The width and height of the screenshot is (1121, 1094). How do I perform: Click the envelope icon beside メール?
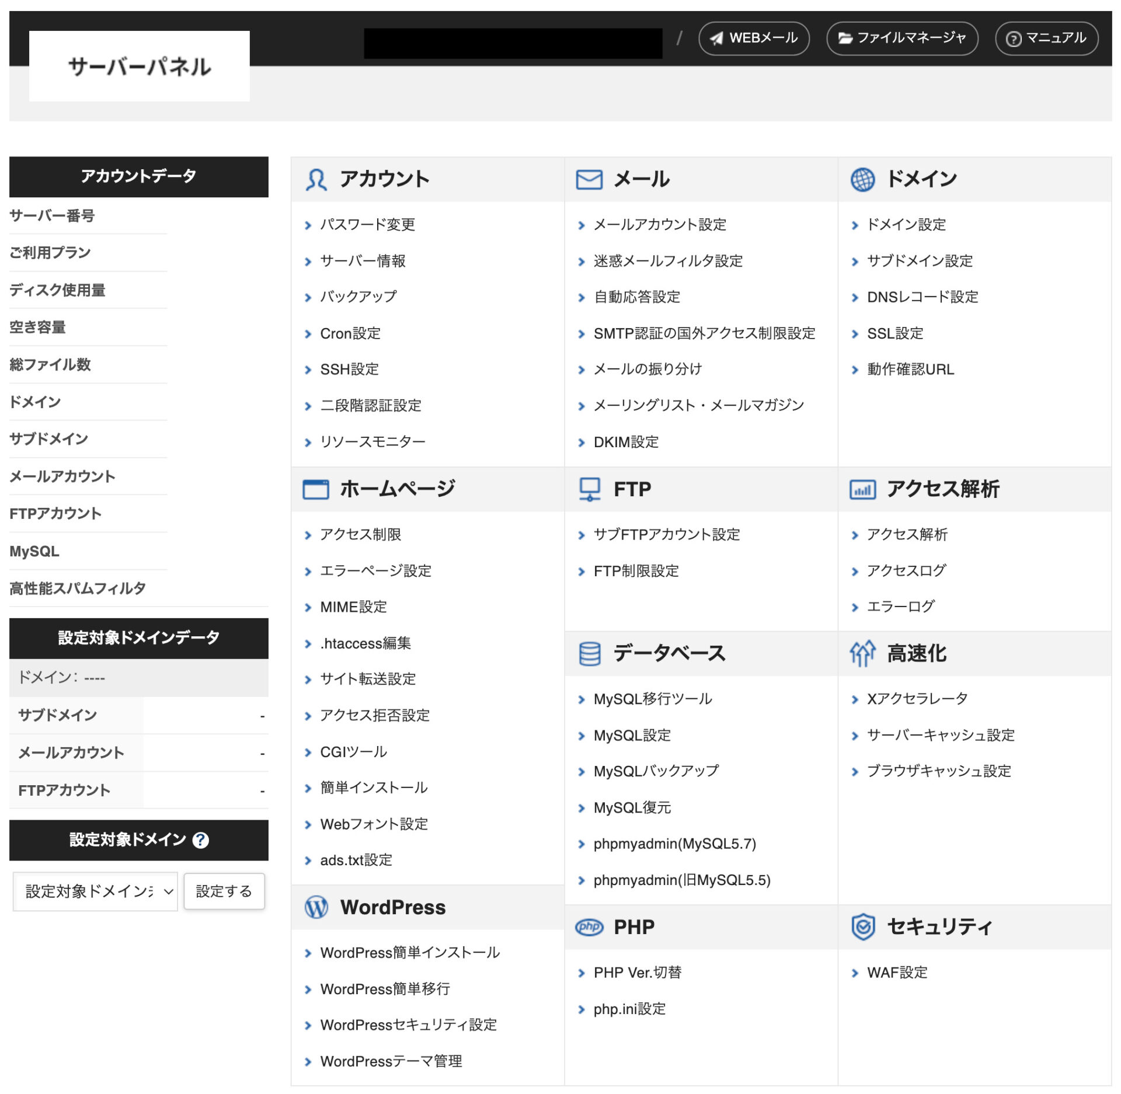[x=589, y=179]
